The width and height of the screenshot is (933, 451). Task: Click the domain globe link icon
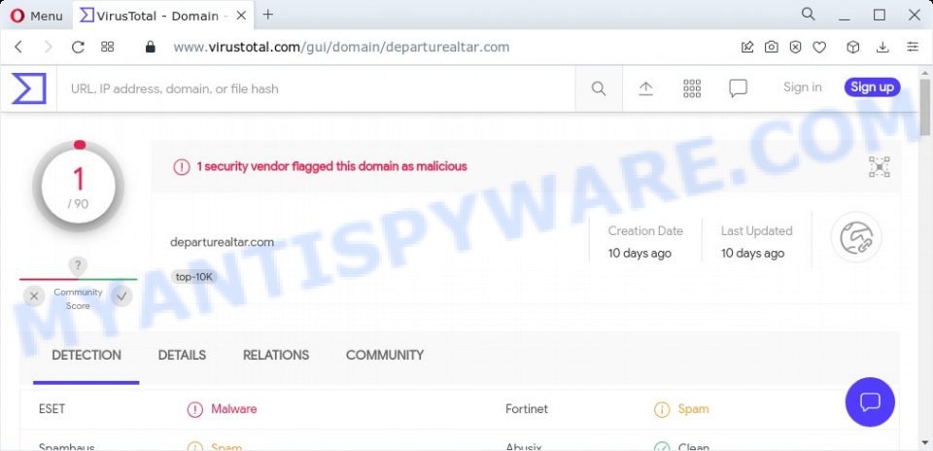856,237
